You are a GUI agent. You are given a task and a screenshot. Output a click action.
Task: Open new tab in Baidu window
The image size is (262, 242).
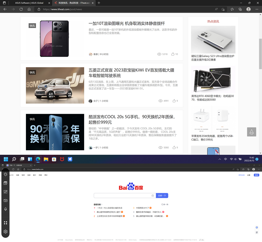tap(34, 165)
